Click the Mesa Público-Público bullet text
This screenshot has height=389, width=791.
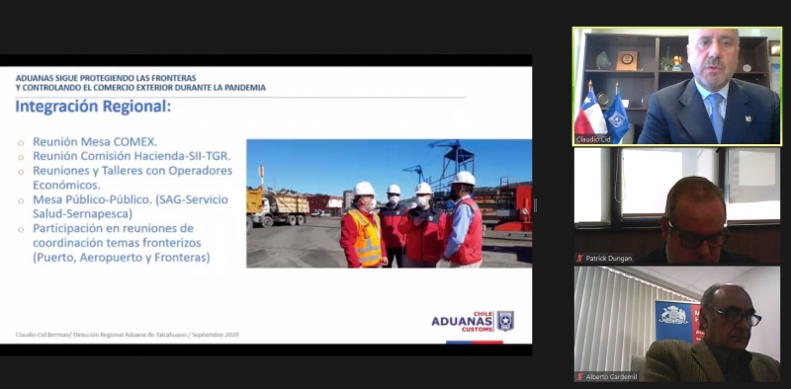[x=131, y=206]
